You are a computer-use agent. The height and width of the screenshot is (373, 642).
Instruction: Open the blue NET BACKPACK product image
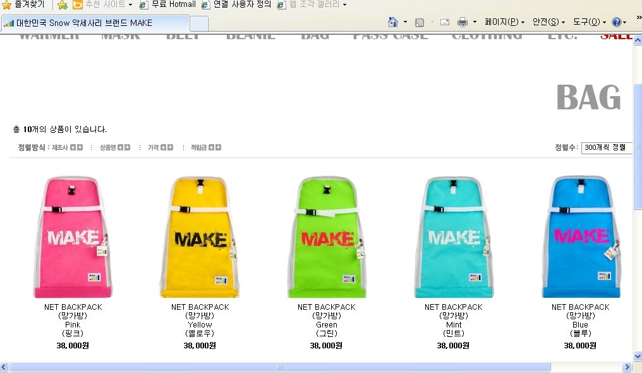click(x=580, y=236)
